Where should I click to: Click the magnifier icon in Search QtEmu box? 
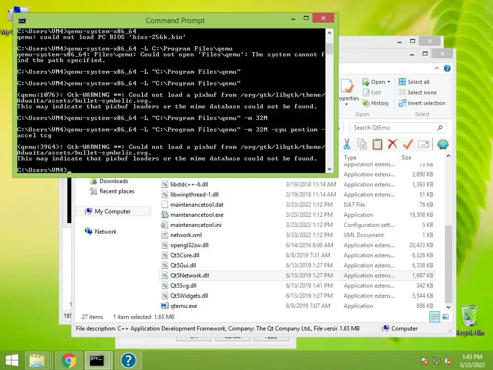point(440,127)
